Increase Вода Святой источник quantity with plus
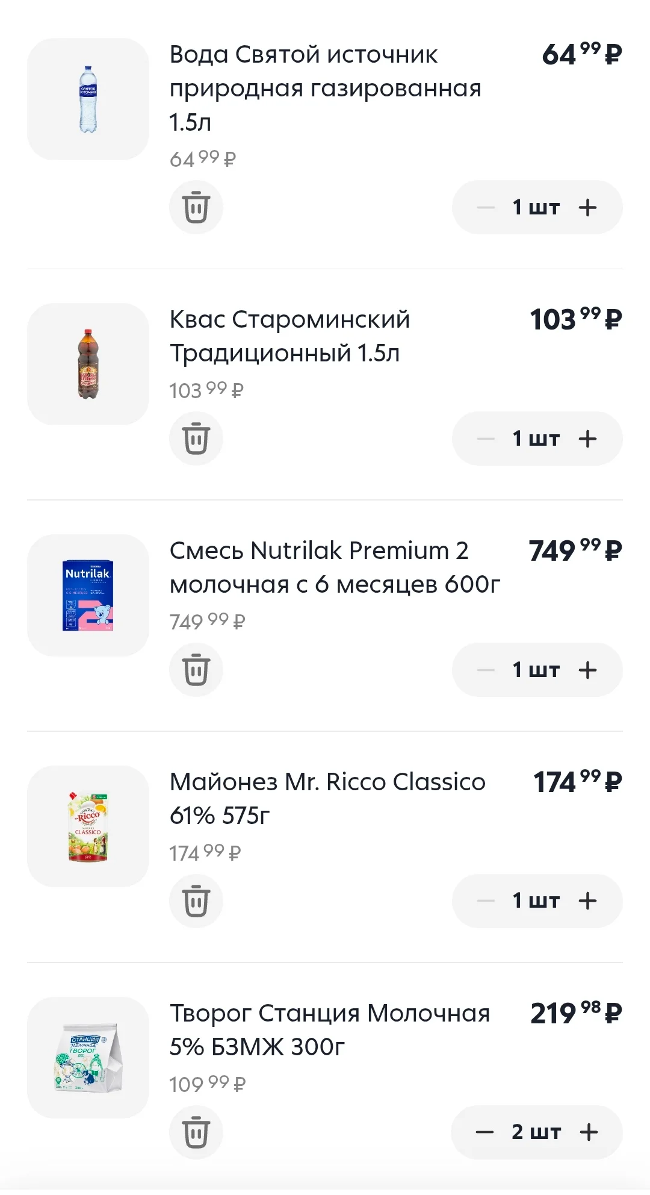 pyautogui.click(x=588, y=207)
